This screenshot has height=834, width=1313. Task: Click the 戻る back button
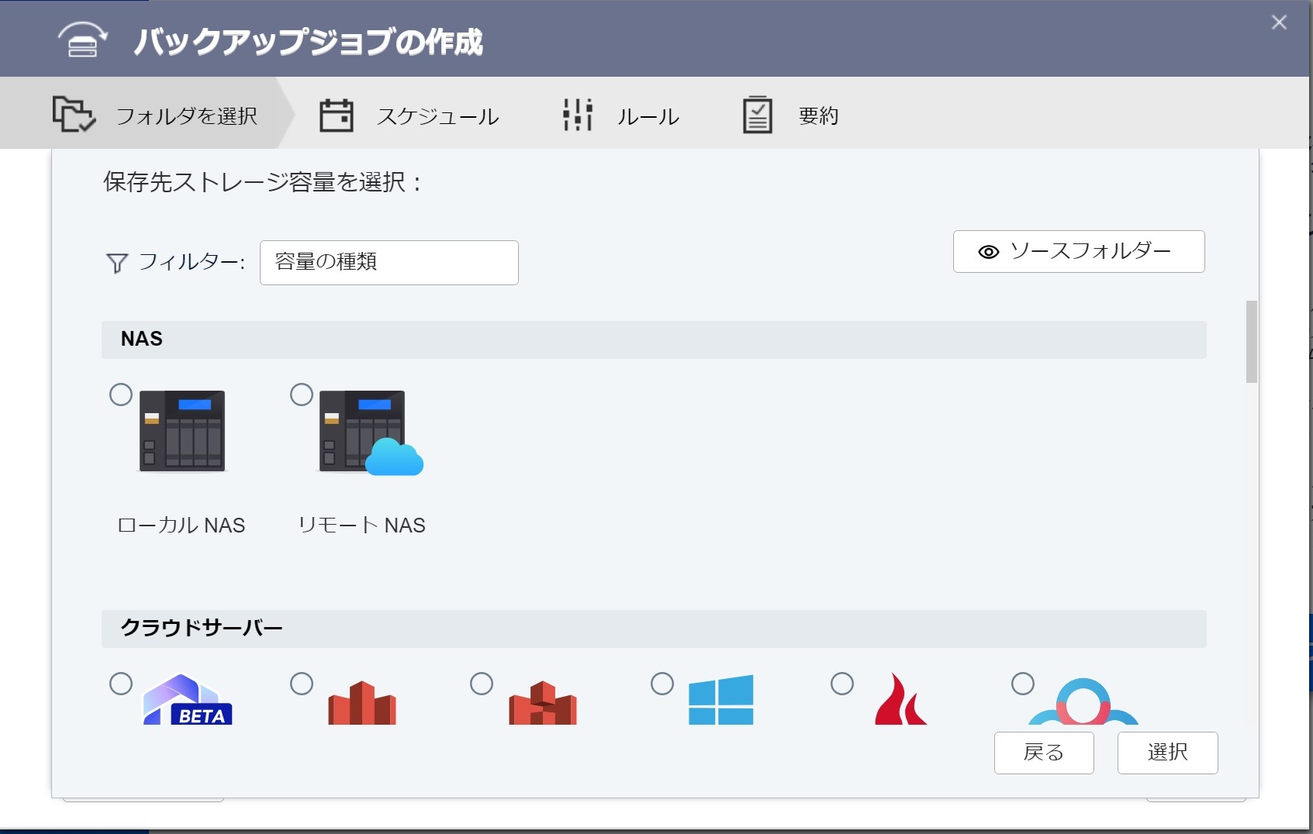click(1043, 753)
